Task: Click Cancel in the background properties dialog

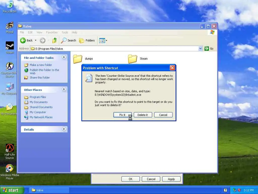Action: pyautogui.click(x=151, y=179)
